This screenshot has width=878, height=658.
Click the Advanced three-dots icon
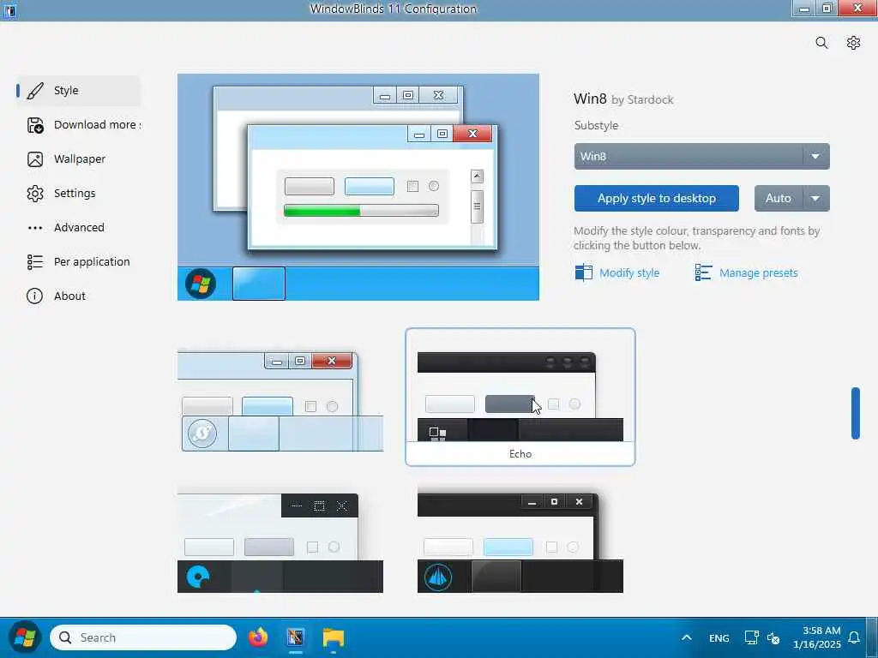coord(35,228)
